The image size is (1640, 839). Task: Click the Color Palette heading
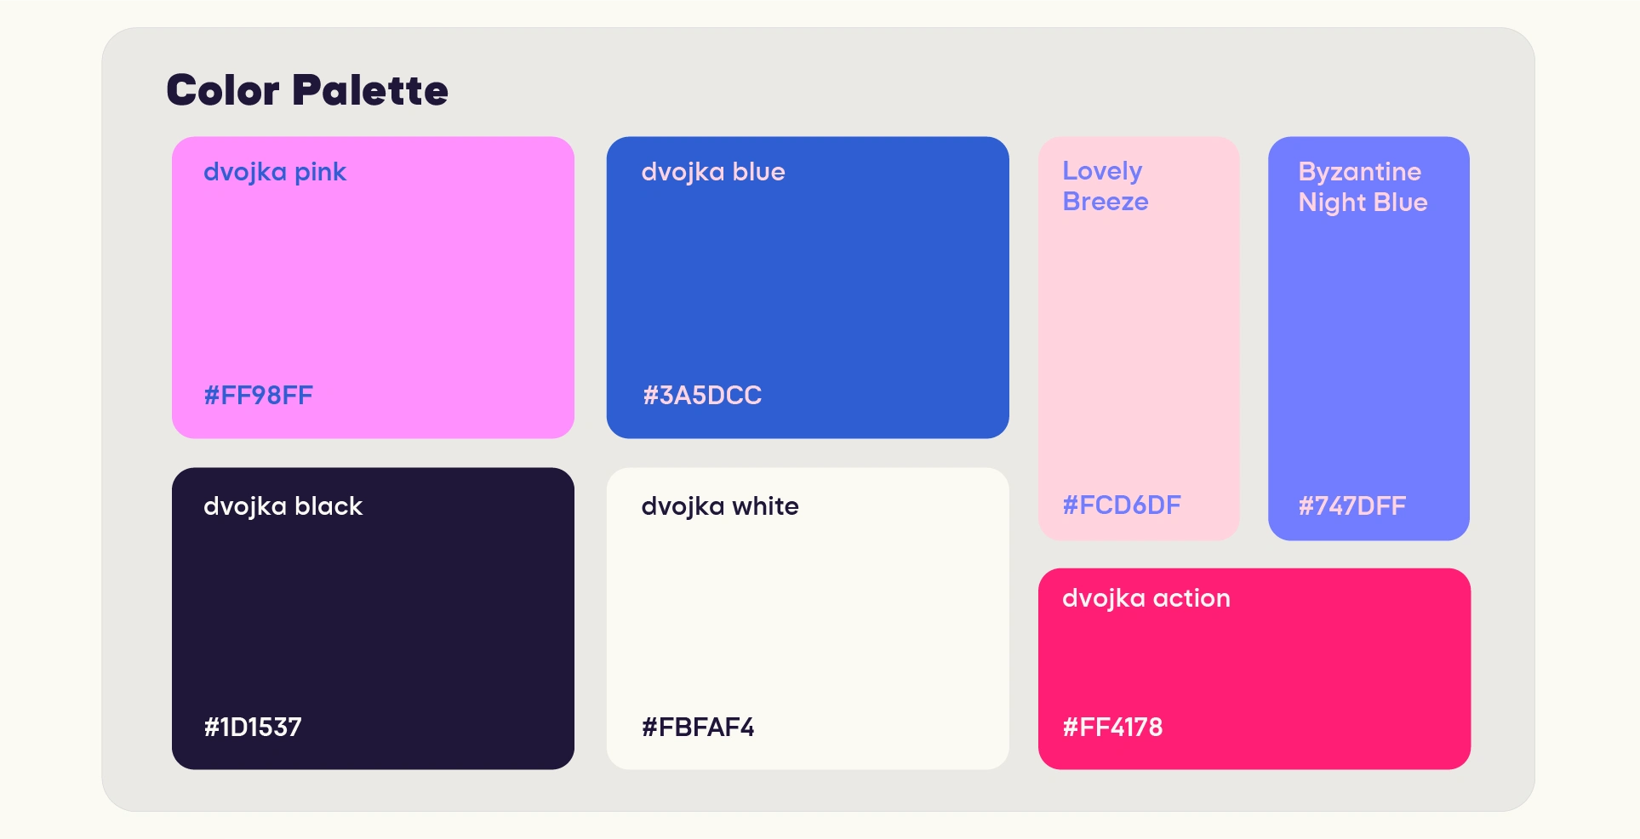tap(307, 90)
